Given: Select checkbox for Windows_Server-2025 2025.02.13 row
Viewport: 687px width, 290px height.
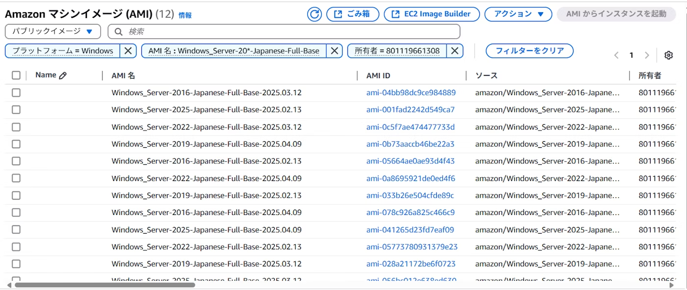Looking at the screenshot, I should 16,110.
